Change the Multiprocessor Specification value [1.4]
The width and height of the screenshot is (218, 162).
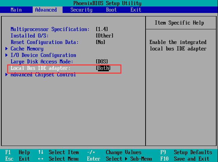[102, 29]
